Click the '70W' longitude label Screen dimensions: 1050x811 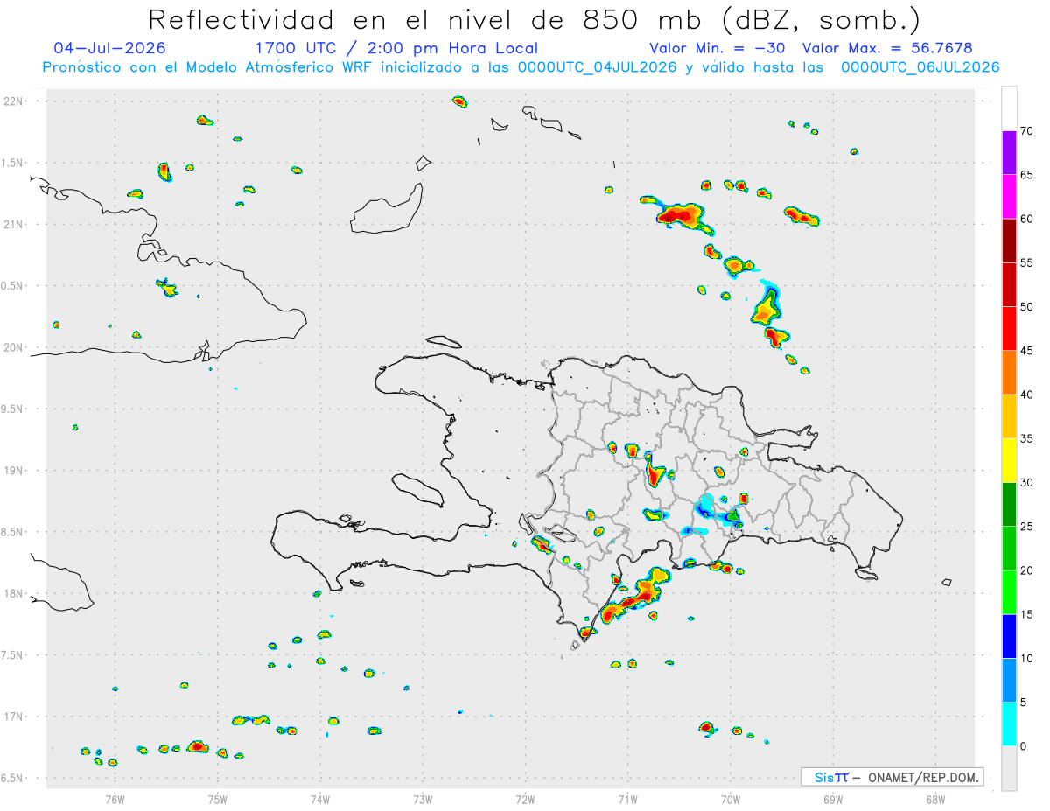[731, 799]
